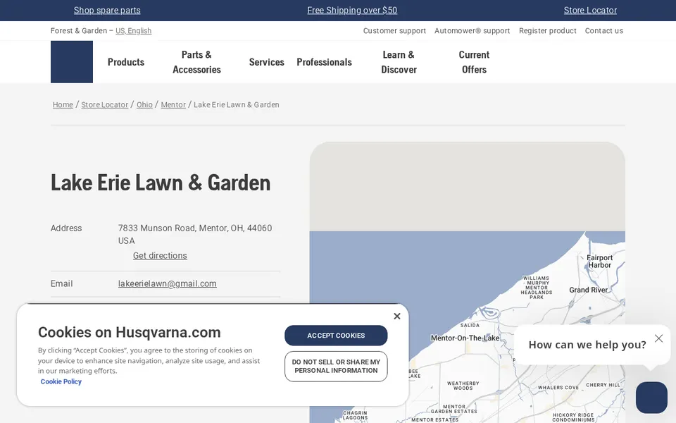Open Learn & Discover menu
This screenshot has width=676, height=423.
tap(399, 62)
